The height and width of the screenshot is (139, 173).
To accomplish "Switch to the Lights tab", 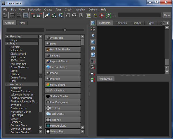I will [151, 23].
